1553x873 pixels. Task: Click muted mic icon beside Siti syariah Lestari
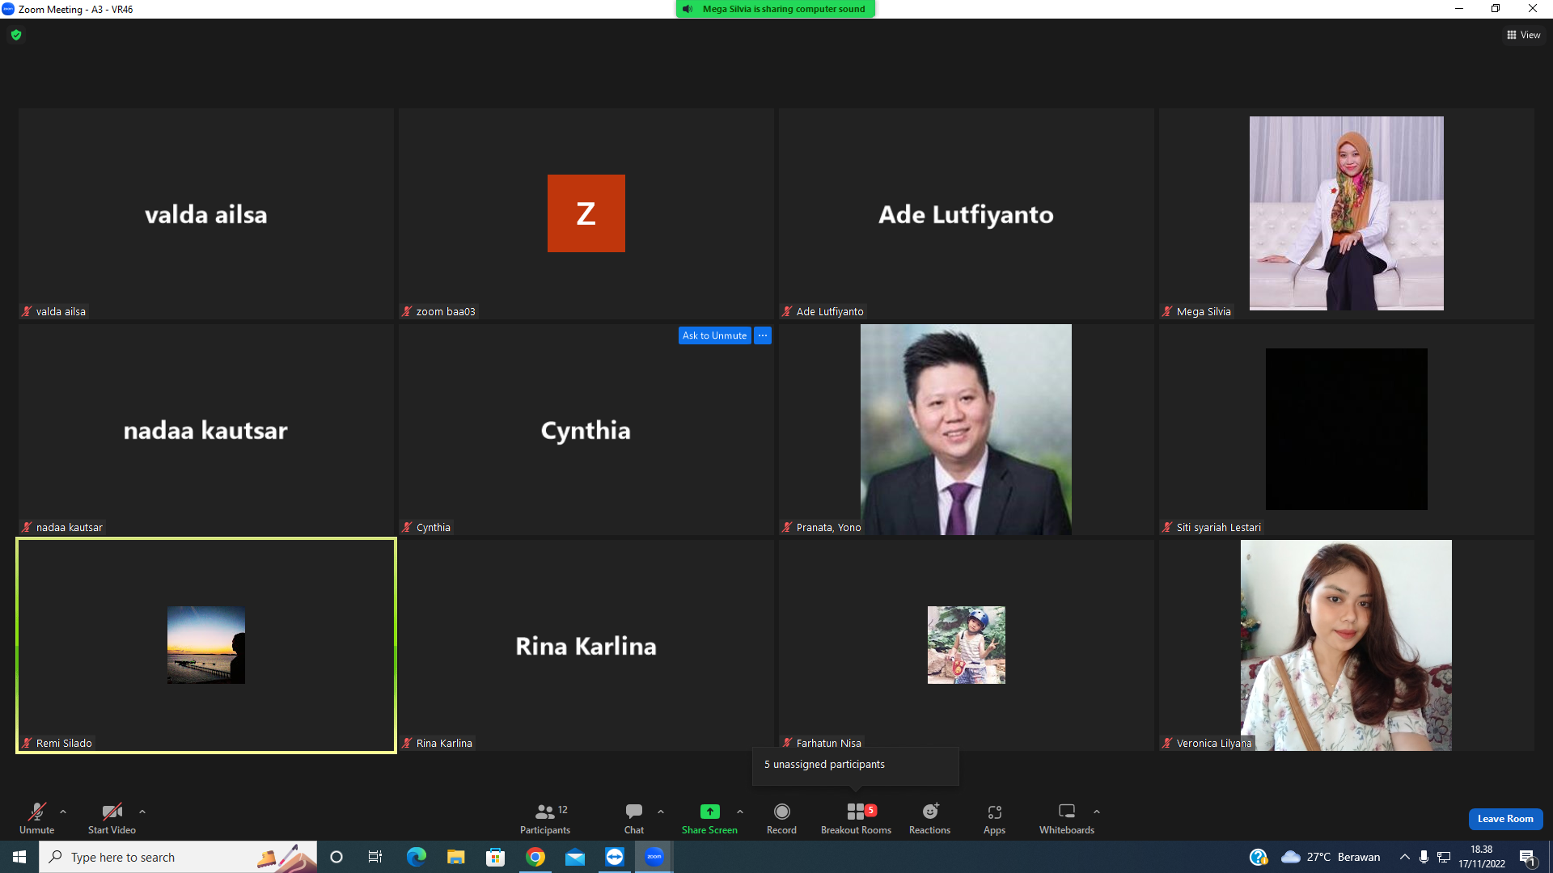pyautogui.click(x=1167, y=527)
